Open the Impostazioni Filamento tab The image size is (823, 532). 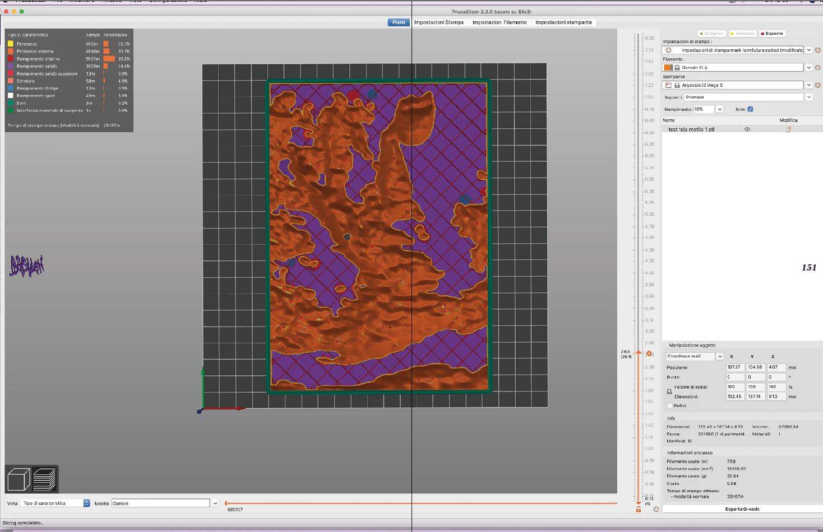499,22
